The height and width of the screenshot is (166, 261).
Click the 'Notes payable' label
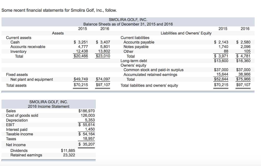(136, 47)
